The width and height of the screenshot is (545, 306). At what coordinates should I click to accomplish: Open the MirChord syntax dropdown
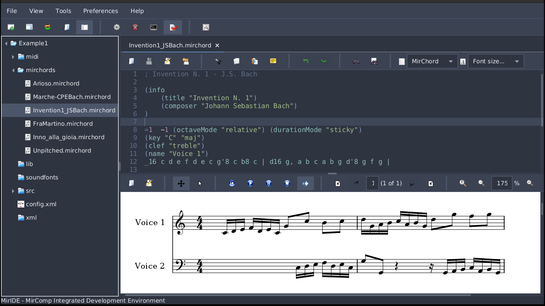click(x=432, y=61)
